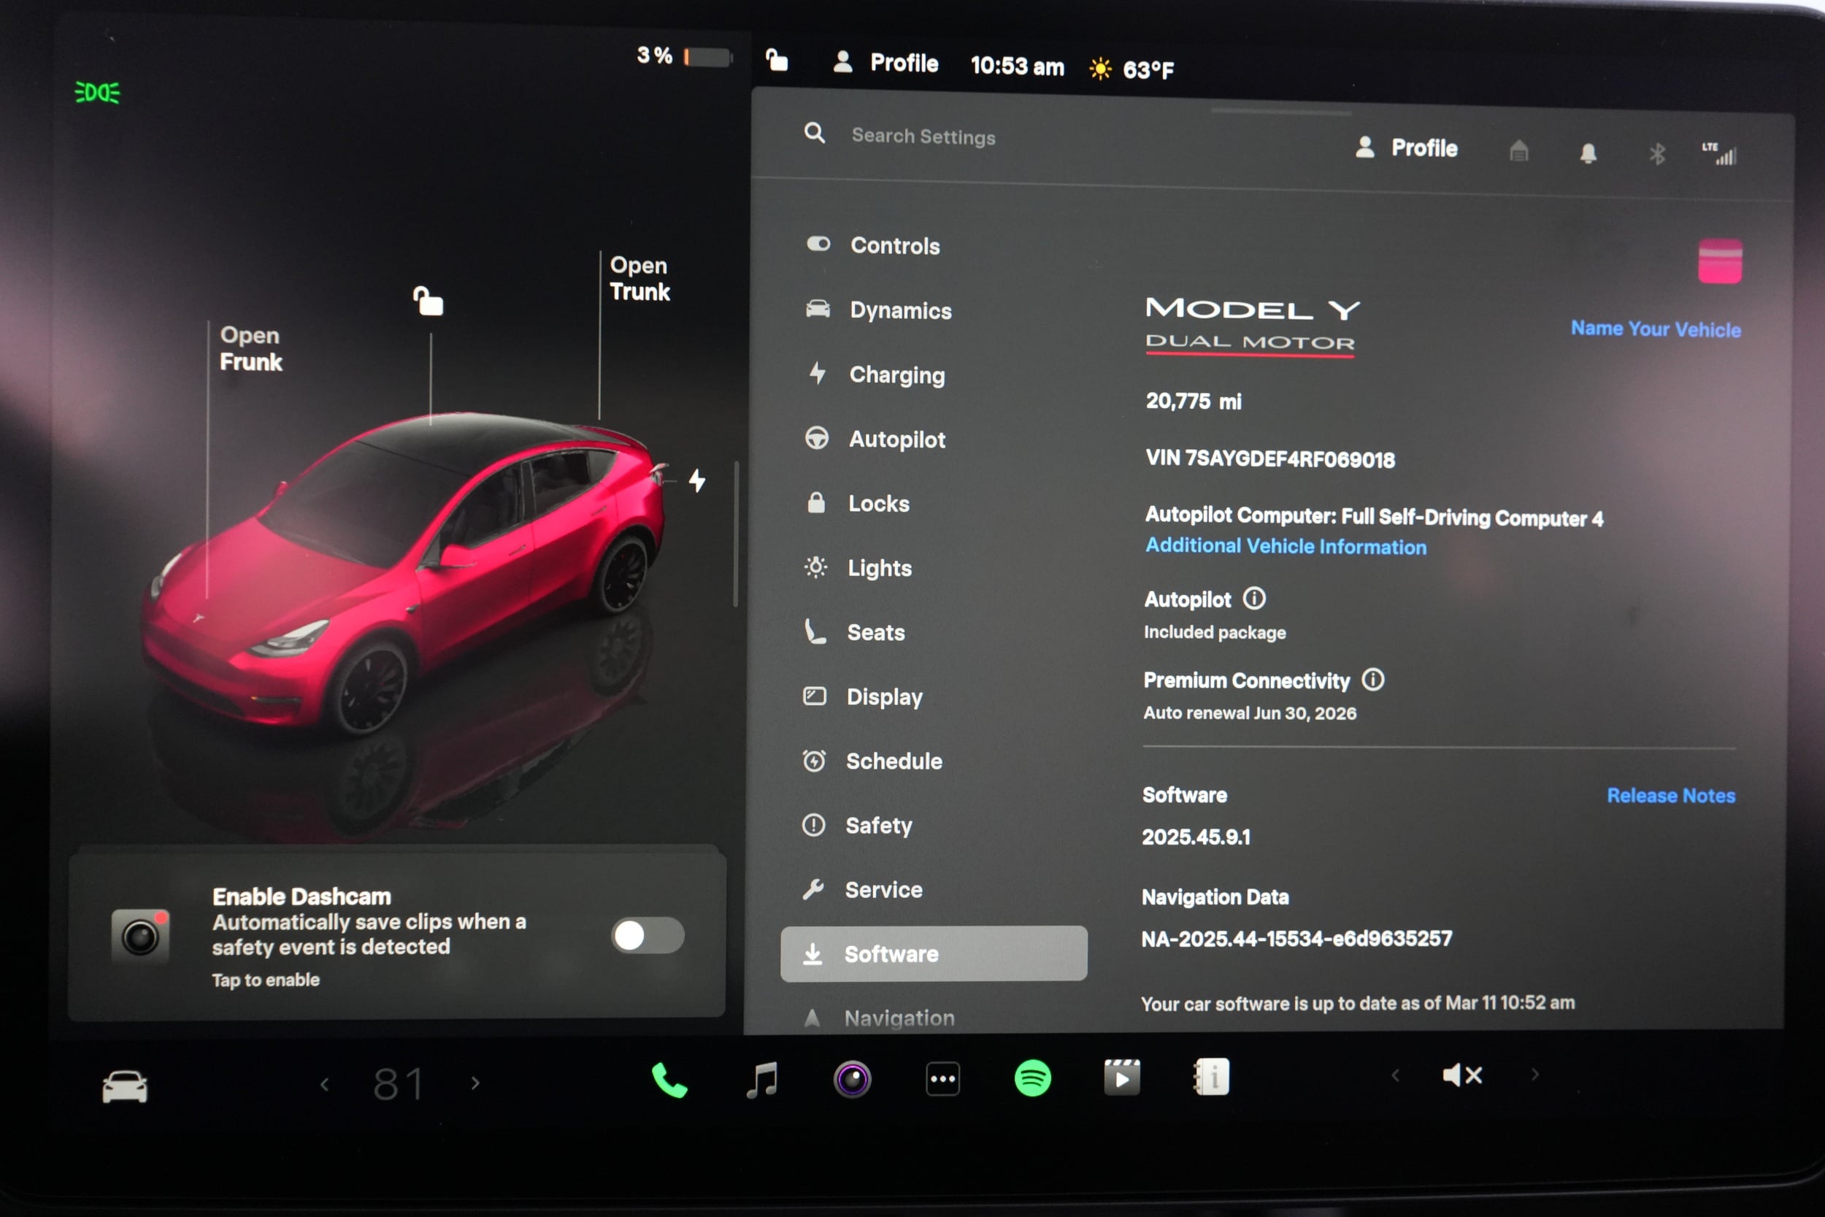This screenshot has width=1825, height=1217.
Task: Open the owner's manual icon
Action: pyautogui.click(x=1211, y=1078)
